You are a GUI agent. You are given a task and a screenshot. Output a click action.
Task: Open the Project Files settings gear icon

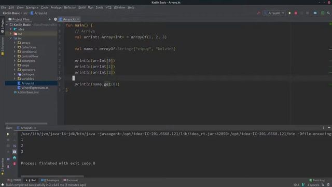tap(56, 19)
